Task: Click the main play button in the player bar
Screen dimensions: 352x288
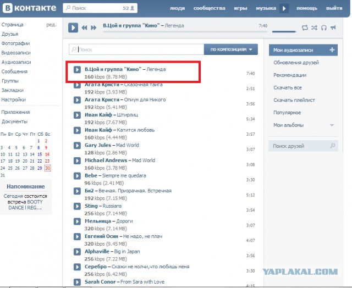Action: (x=73, y=27)
